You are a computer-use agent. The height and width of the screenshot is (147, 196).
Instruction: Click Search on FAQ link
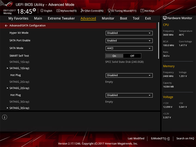pos(185,139)
